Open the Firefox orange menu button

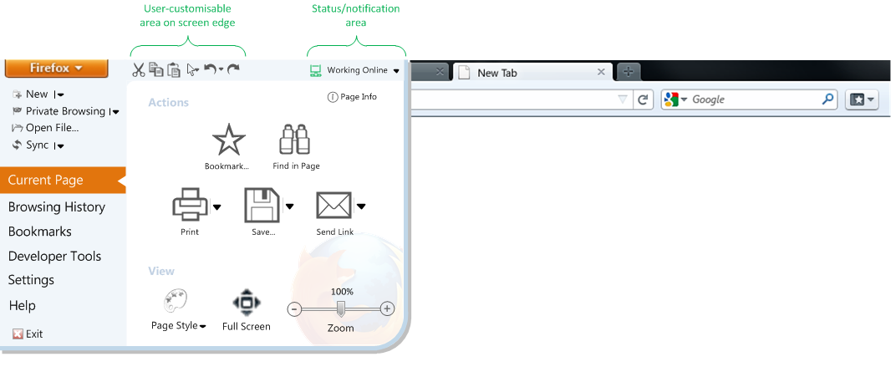pos(56,69)
